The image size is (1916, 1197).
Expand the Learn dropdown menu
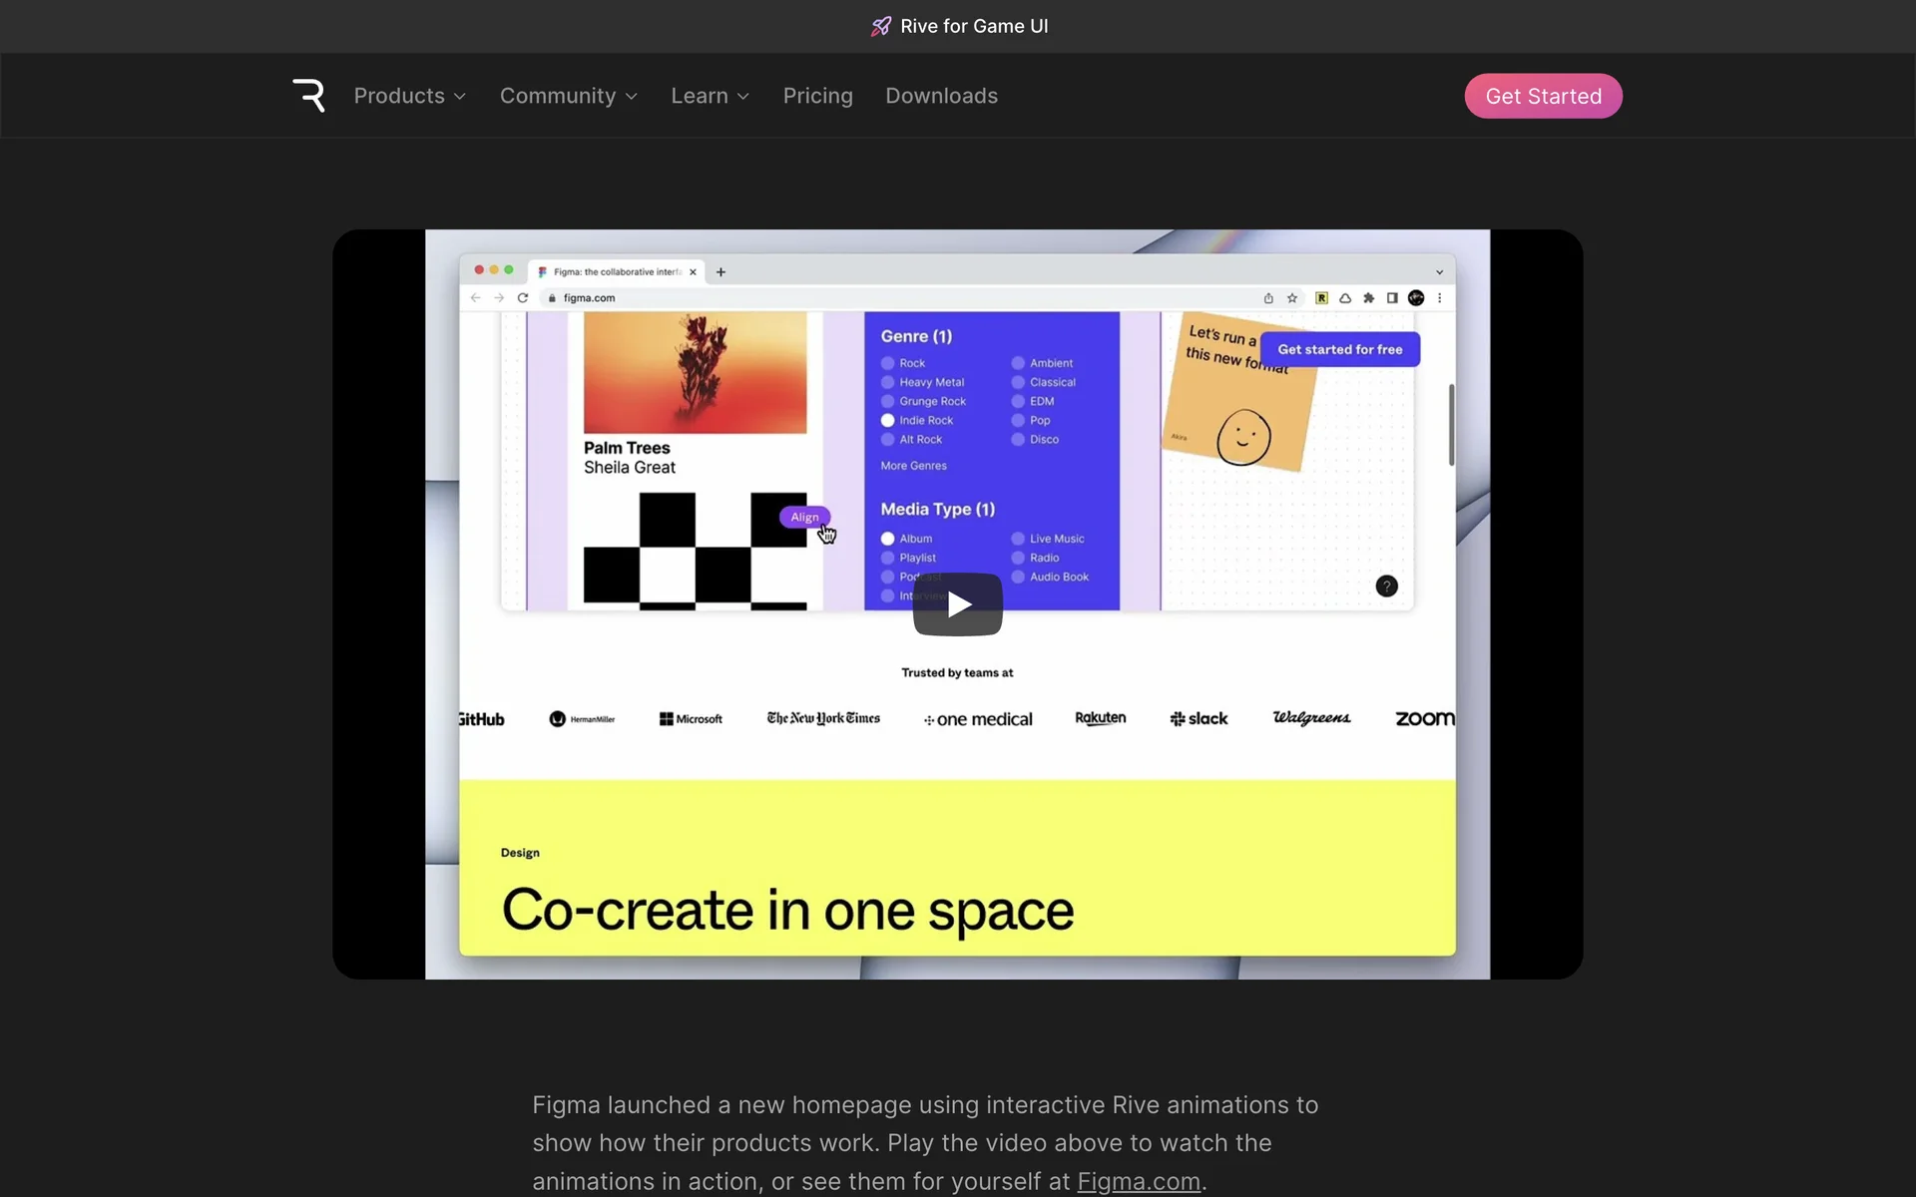click(x=710, y=96)
